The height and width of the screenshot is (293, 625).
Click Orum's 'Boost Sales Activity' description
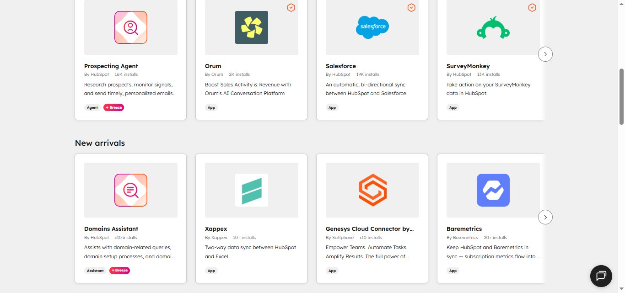pyautogui.click(x=248, y=89)
